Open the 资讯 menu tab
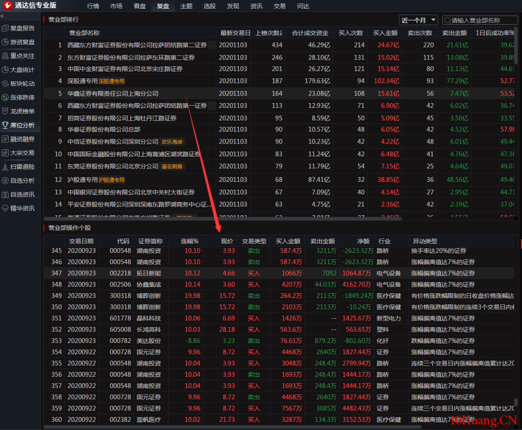This screenshot has height=430, width=522. point(256,6)
